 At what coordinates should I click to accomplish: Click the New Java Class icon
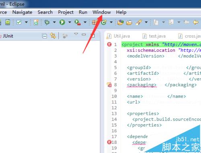click(x=104, y=22)
